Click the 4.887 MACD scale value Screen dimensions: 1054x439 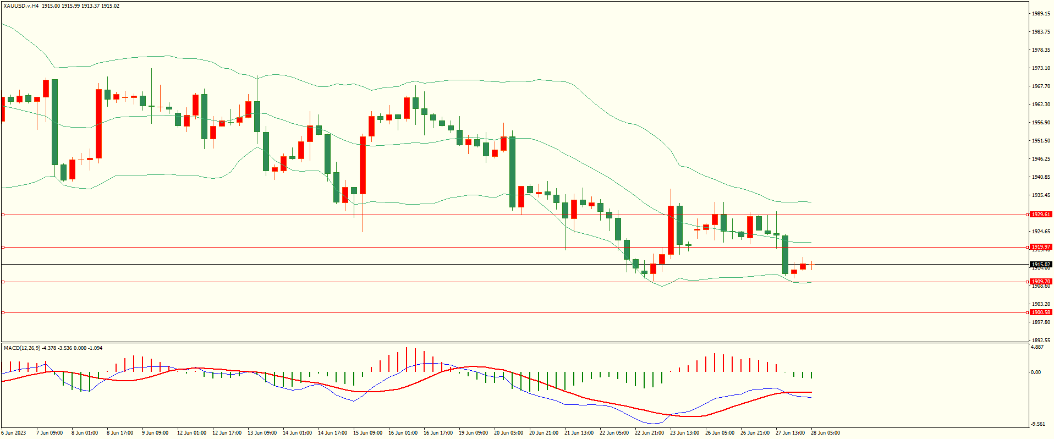point(1037,348)
